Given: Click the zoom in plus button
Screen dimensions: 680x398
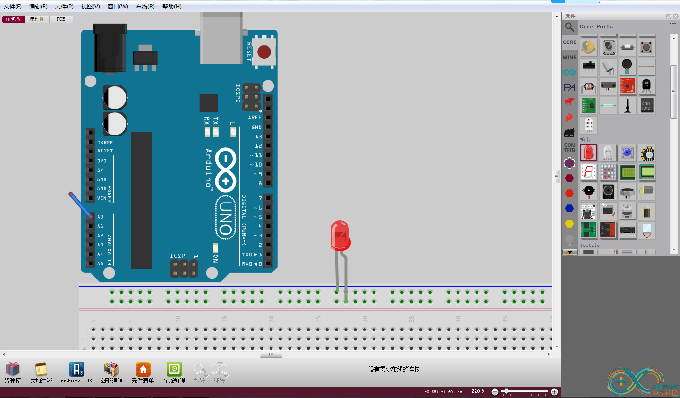Looking at the screenshot, I should [x=554, y=392].
